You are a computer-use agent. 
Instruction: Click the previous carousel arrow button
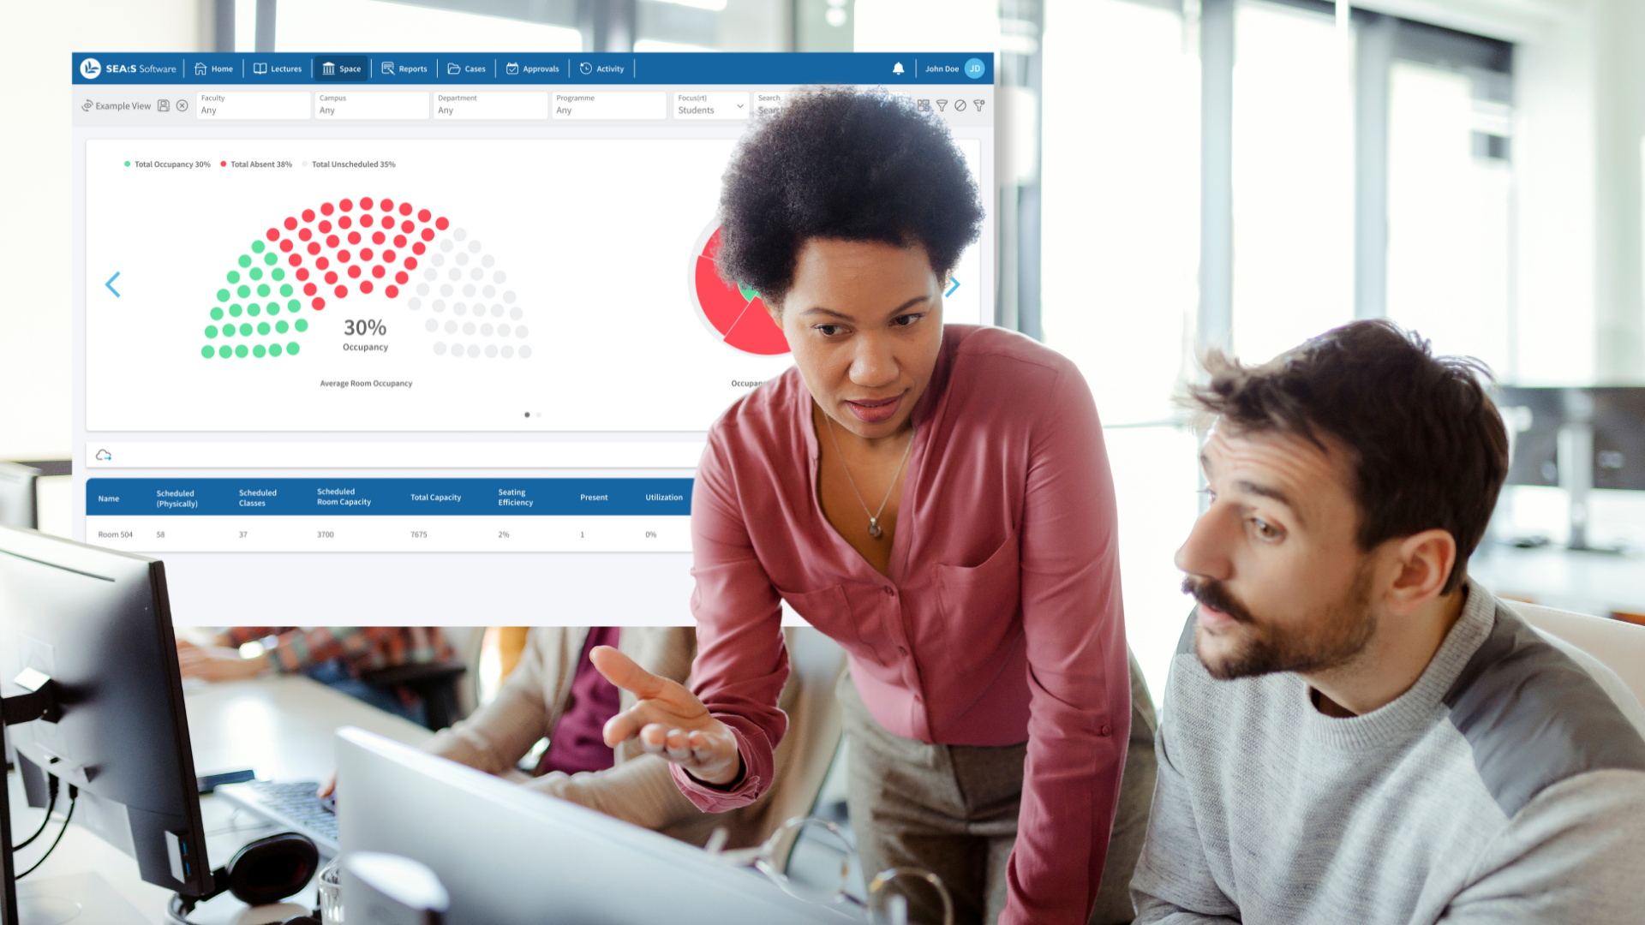click(x=112, y=284)
